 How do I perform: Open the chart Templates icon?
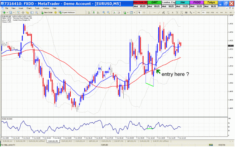[x=131, y=12]
